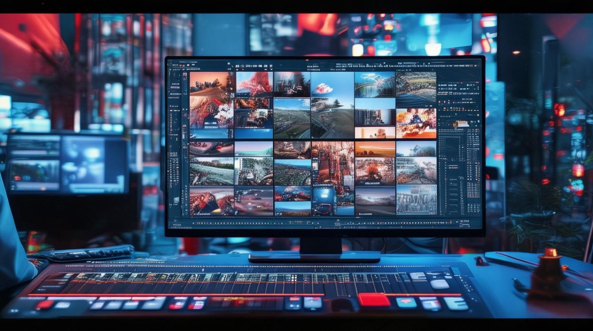The width and height of the screenshot is (593, 331).
Task: Pick the orange desert horizon clip
Action: pos(375,149)
